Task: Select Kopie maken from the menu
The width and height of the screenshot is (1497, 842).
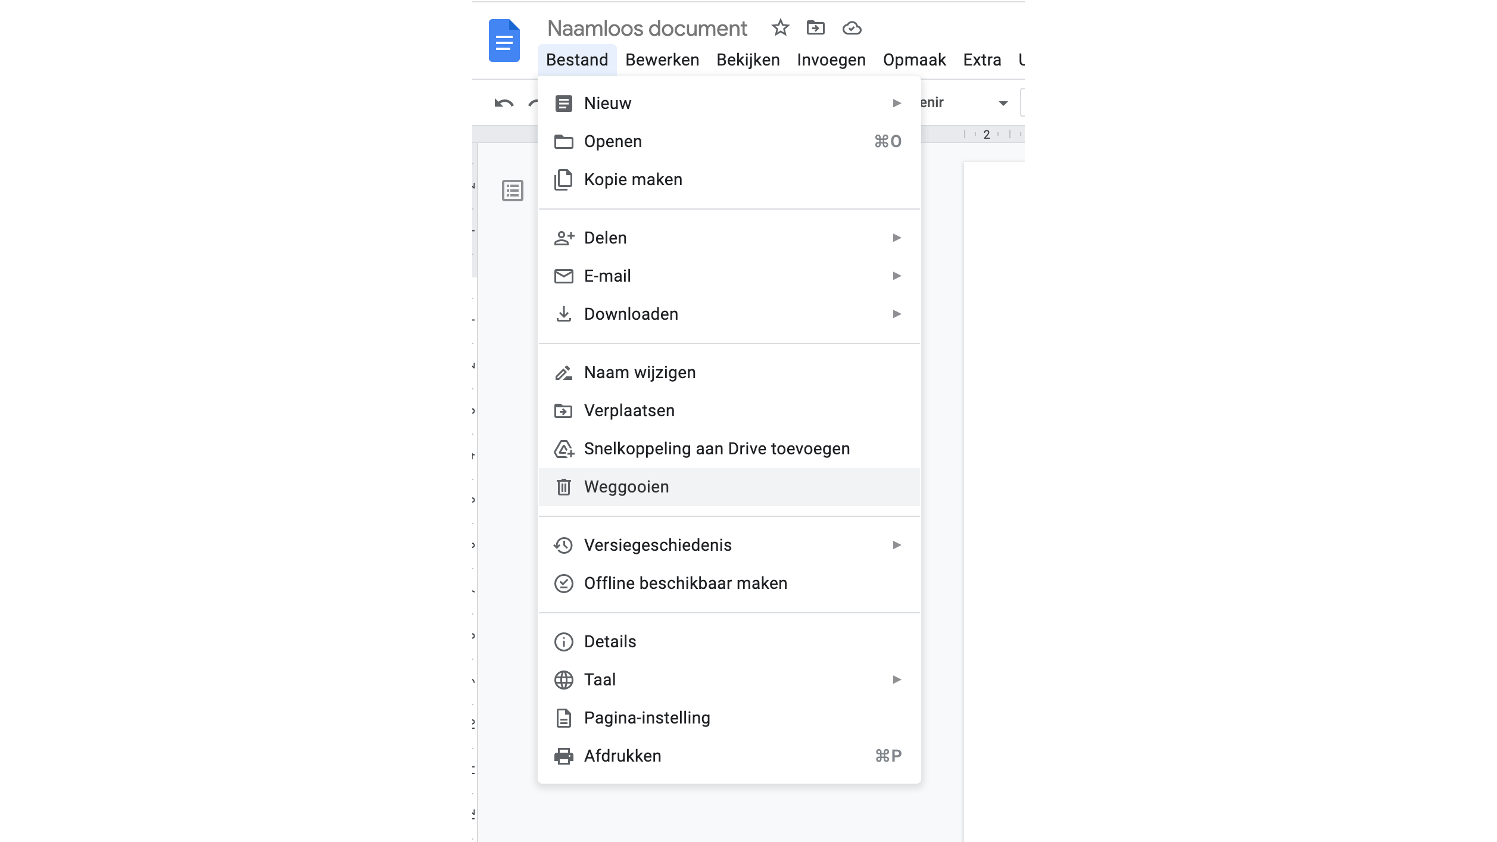Action: tap(633, 180)
